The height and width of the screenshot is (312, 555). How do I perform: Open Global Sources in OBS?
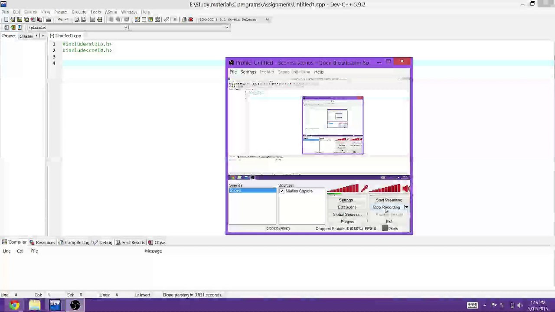click(x=347, y=214)
